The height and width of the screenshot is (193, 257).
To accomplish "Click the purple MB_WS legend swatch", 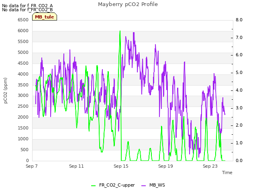I will tap(143, 185).
